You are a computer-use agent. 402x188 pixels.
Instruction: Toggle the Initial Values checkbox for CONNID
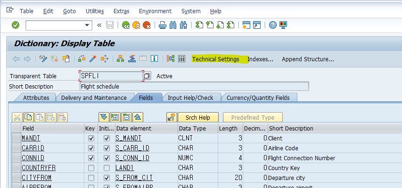coord(107,158)
